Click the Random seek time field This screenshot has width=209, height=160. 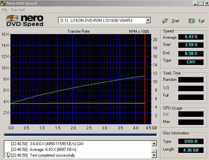(x=191, y=80)
